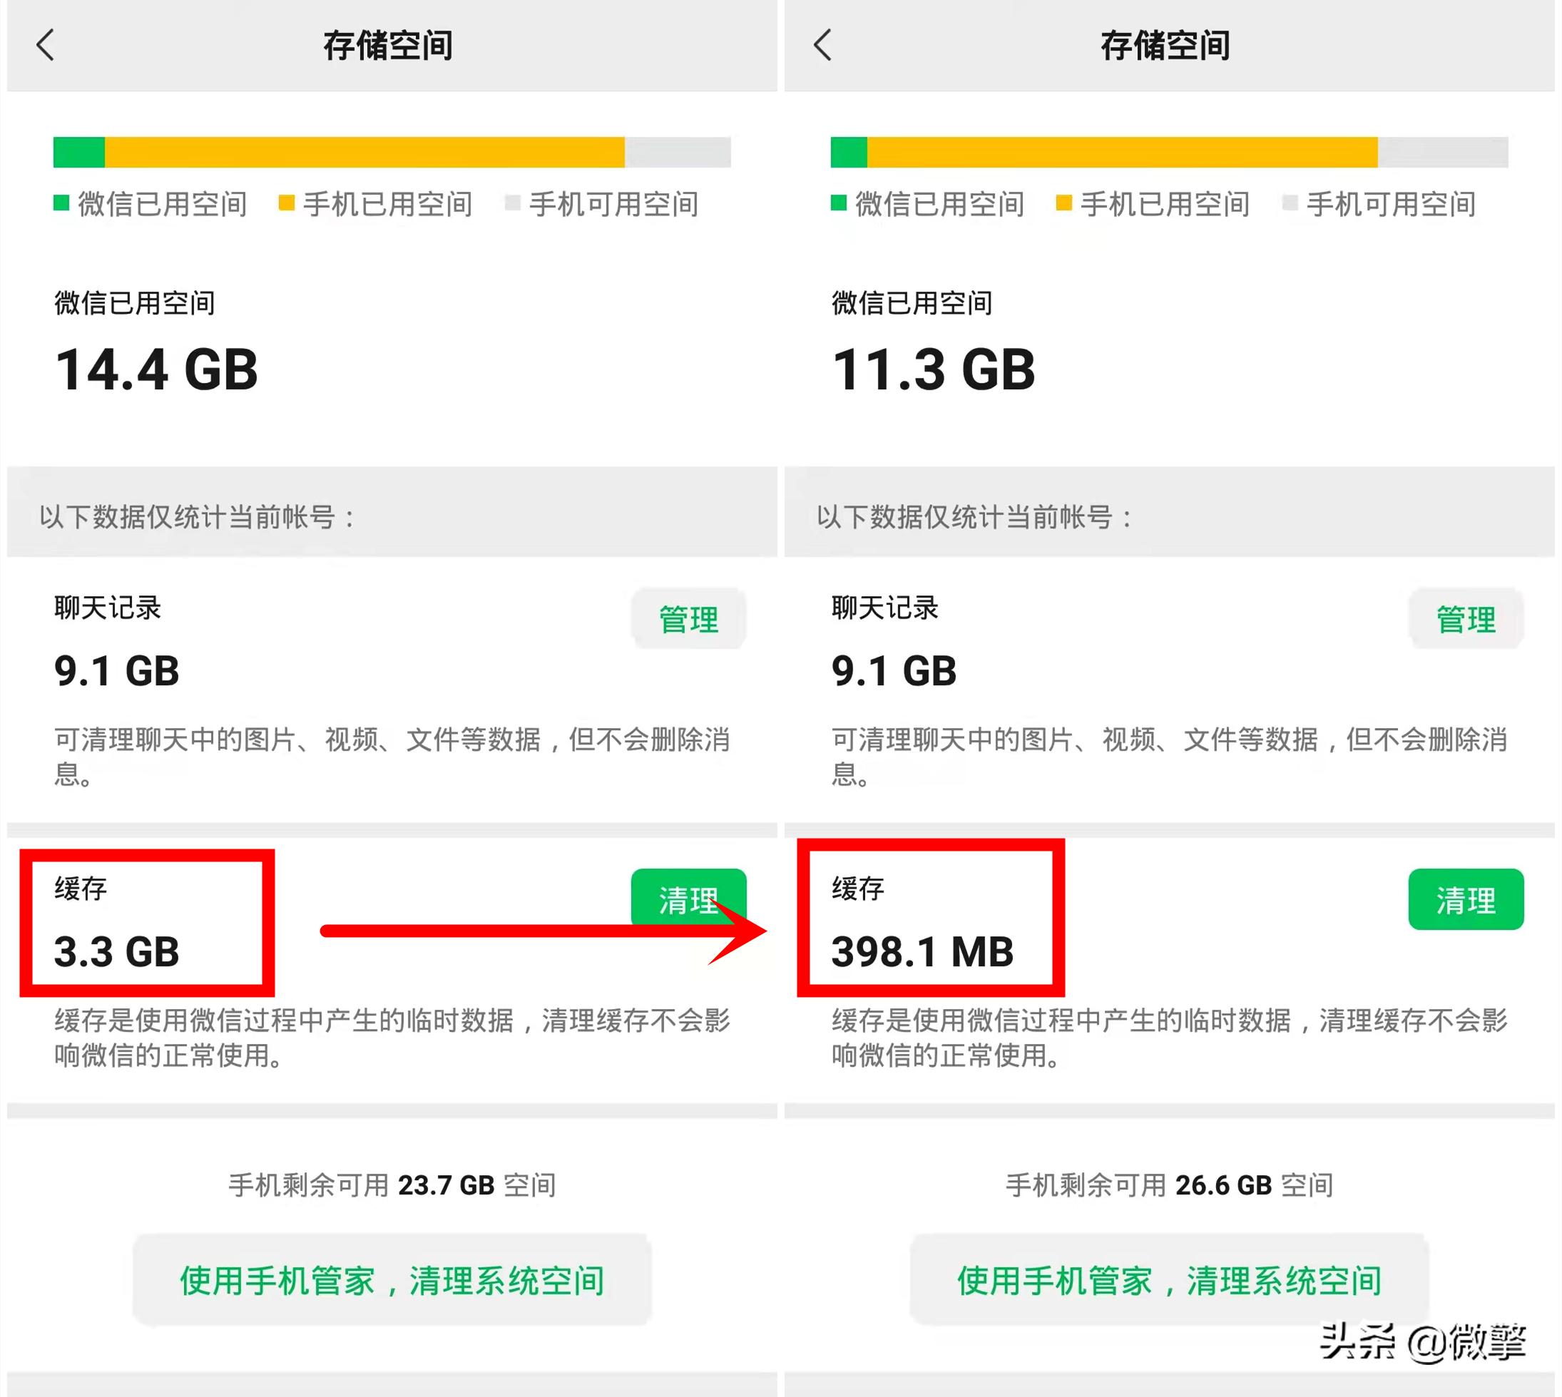1562x1397 pixels.
Task: Open 使用手机管家，清理系统空间 on the right
Action: [x=1168, y=1278]
